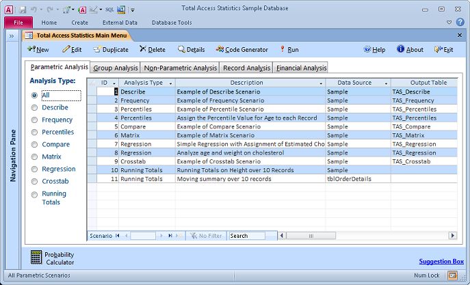
Task: Minimize the ribbon with the chevron
Action: pyautogui.click(x=449, y=23)
